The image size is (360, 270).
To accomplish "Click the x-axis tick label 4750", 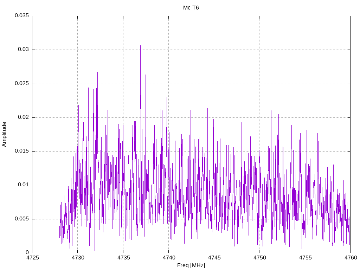I will tap(260, 258).
